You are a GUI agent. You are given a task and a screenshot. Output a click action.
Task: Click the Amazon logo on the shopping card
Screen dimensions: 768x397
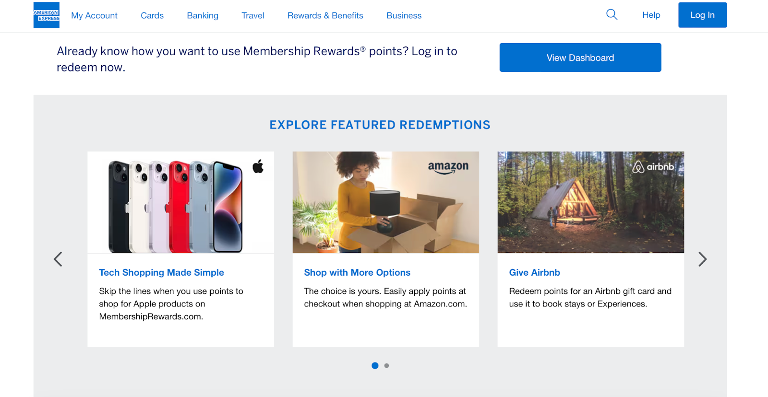(x=448, y=166)
